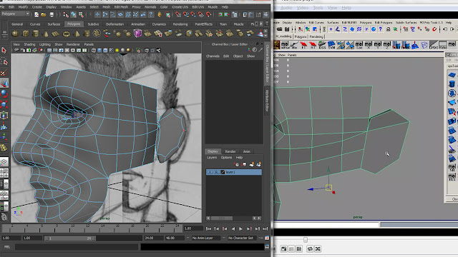Play animation forward in Maya timeline
Image resolution: width=458 pixels, height=257 pixels.
click(240, 229)
